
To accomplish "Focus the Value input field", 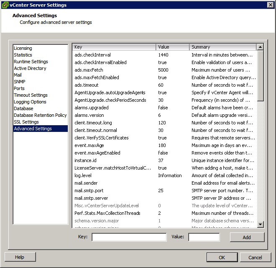I will (204, 237).
